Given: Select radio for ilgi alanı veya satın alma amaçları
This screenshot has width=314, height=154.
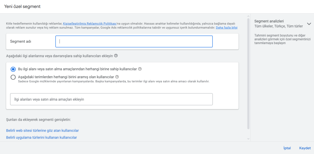Looking at the screenshot, I should pos(13,69).
